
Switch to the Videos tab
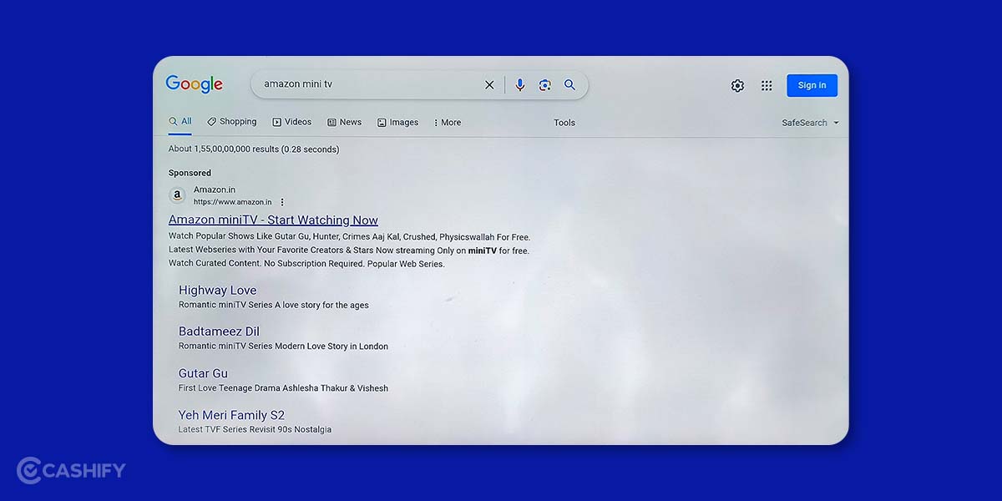tap(291, 122)
